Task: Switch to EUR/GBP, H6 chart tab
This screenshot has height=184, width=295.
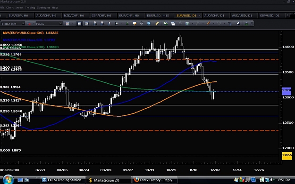Action: tap(20, 16)
